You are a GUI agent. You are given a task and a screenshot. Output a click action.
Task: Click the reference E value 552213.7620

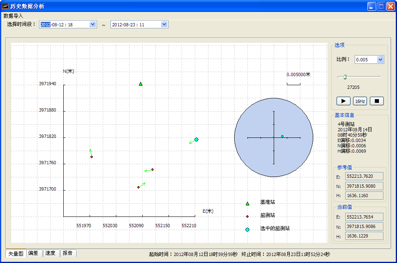point(364,176)
